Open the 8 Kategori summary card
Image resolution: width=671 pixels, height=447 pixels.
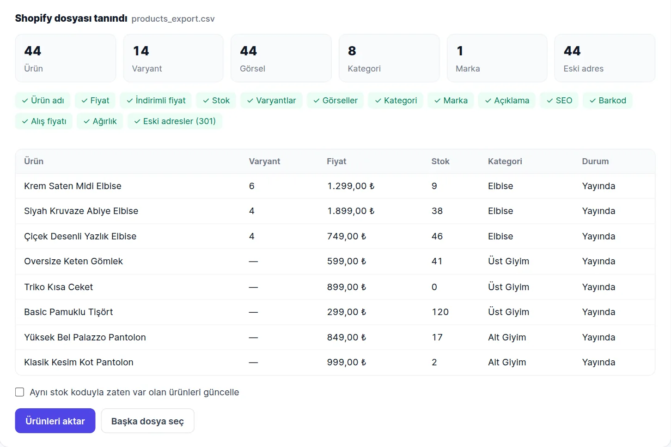click(389, 58)
